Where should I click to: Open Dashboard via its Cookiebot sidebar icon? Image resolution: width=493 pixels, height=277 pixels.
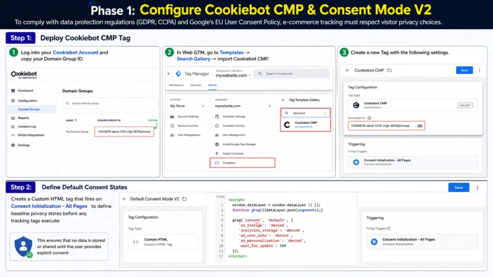(13, 91)
